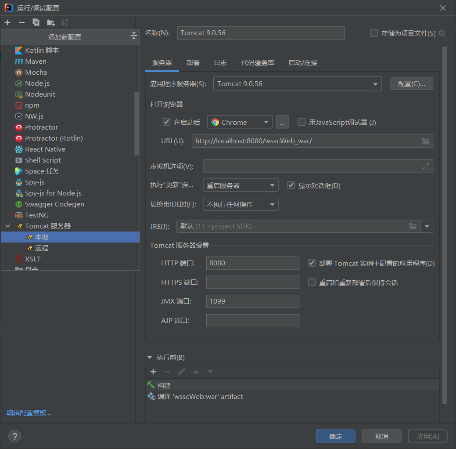
Task: Switch to the 日志 tab
Action: 220,62
